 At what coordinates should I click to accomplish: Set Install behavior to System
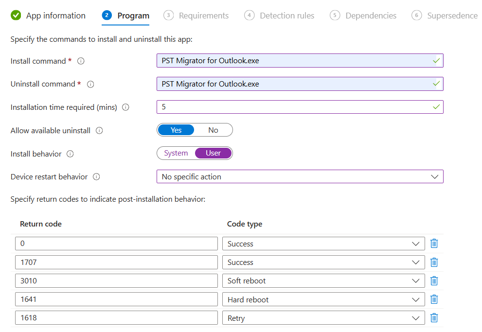tap(176, 153)
